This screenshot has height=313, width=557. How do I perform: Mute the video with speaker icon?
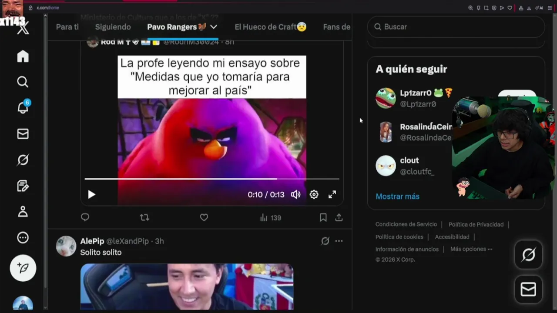(x=296, y=194)
